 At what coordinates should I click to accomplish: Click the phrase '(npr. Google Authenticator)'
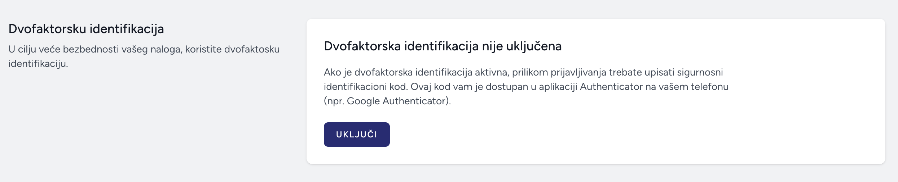click(386, 101)
